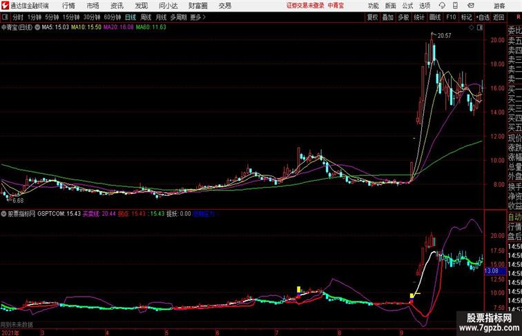Click the 多股 toolbar button
Screen dimensions: 522x336
403,17
